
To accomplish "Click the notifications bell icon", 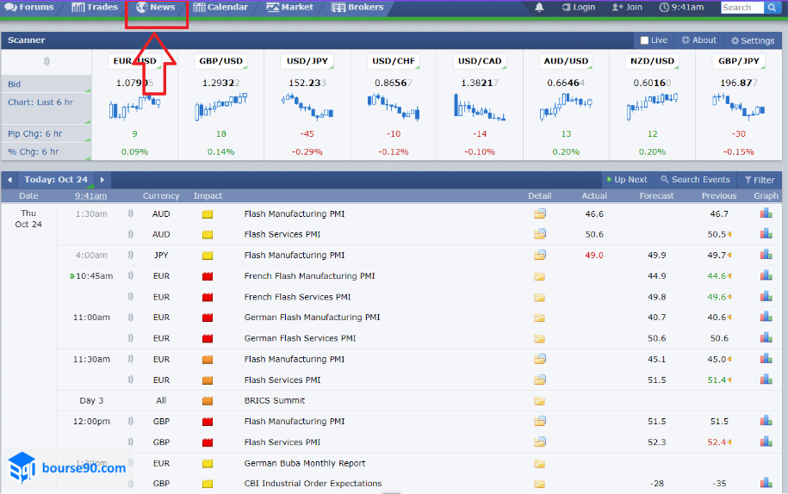I will 540,8.
